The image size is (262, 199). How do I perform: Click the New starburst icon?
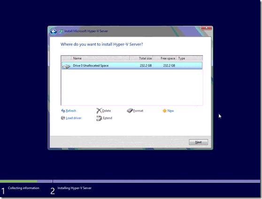point(164,111)
